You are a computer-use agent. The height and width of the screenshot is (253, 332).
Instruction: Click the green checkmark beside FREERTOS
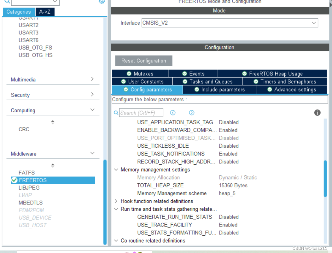(x=14, y=180)
